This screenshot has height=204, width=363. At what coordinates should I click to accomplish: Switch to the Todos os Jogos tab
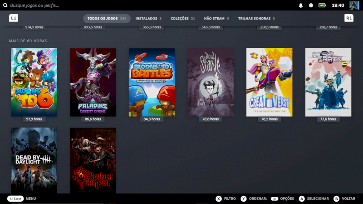[107, 19]
